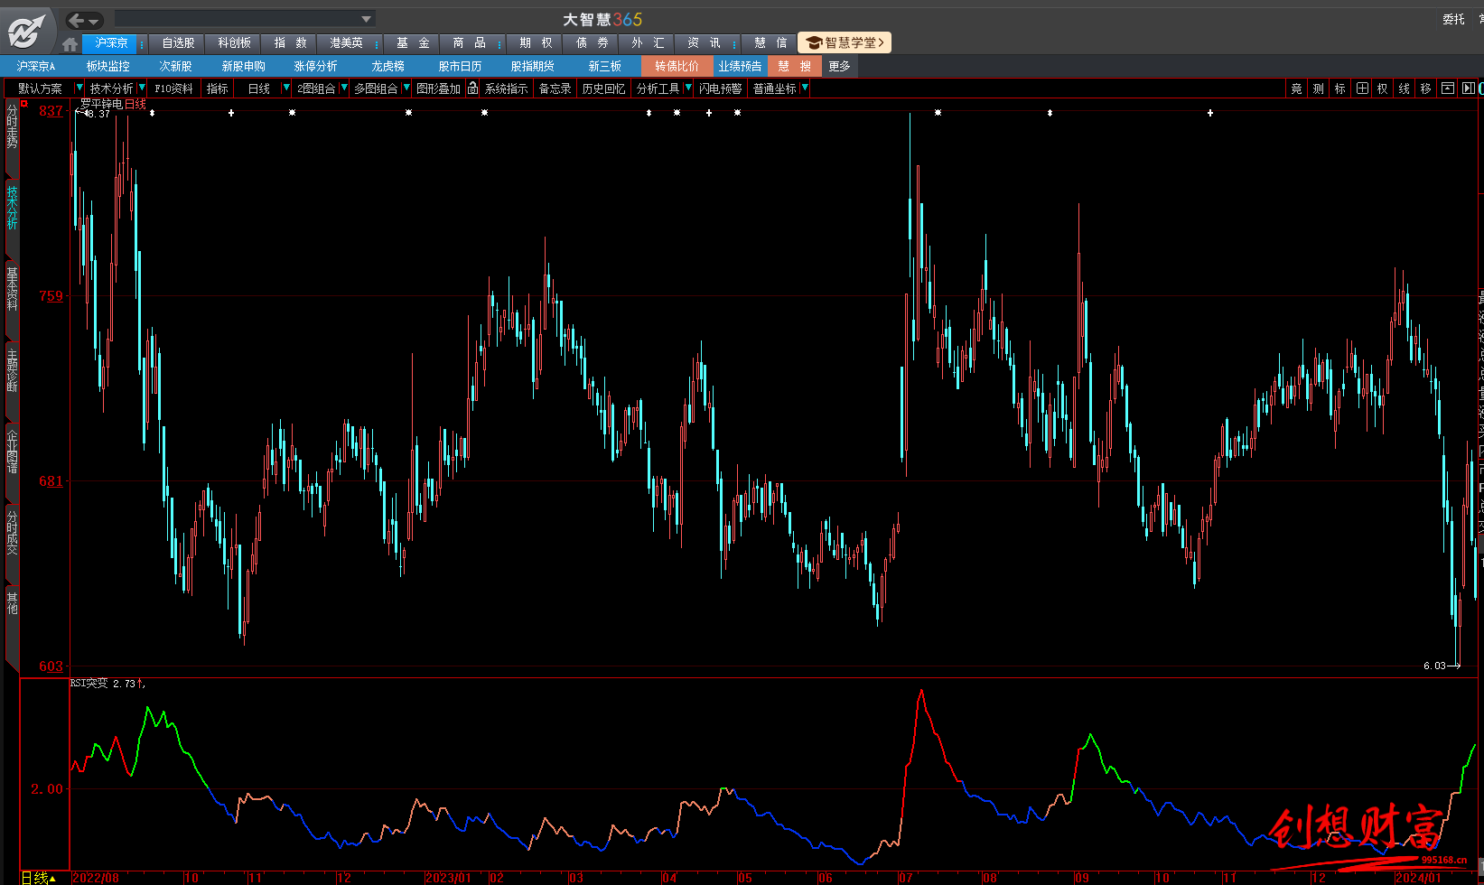Expand the 日线 period dropdown arrow
Image resolution: width=1484 pixels, height=885 pixels.
286,88
